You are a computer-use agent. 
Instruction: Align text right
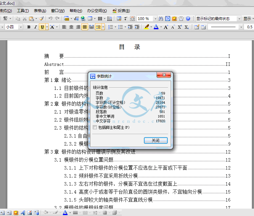click(x=78, y=27)
